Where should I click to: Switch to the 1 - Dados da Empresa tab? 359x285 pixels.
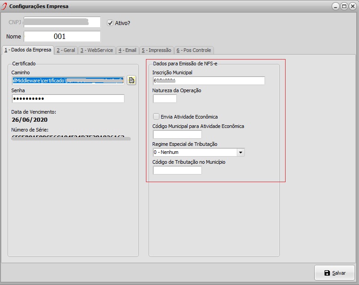(x=28, y=50)
